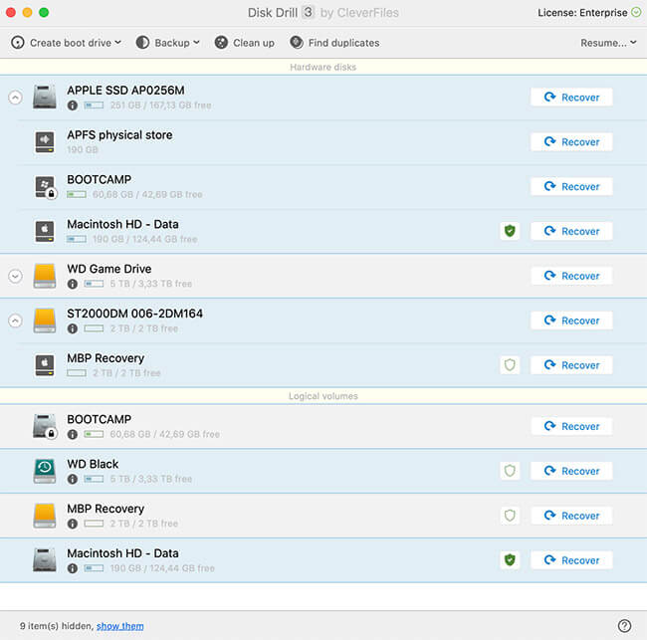Click the 'Logical volumes' section header
The image size is (647, 640).
(323, 396)
